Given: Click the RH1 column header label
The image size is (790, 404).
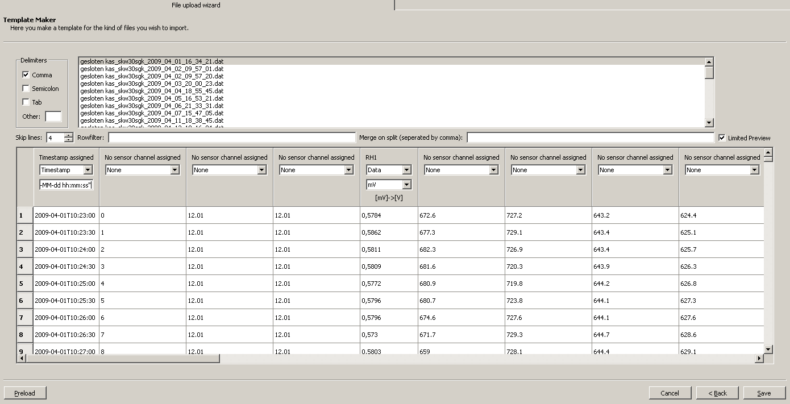Looking at the screenshot, I should coord(372,157).
